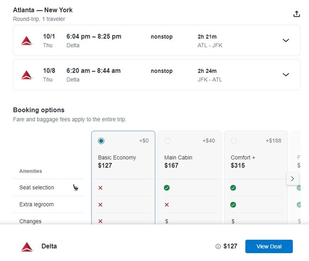Click the Changes amenity row
Image resolution: width=309 pixels, height=261 pixels.
(x=49, y=220)
